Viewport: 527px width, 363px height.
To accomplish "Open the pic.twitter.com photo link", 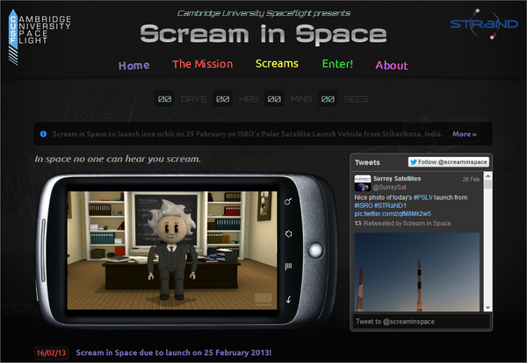I will point(393,214).
